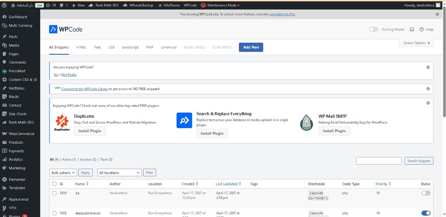Viewport: 446px width, 217px height.
Task: Toggle Testing Mode switch
Action: [x=373, y=29]
